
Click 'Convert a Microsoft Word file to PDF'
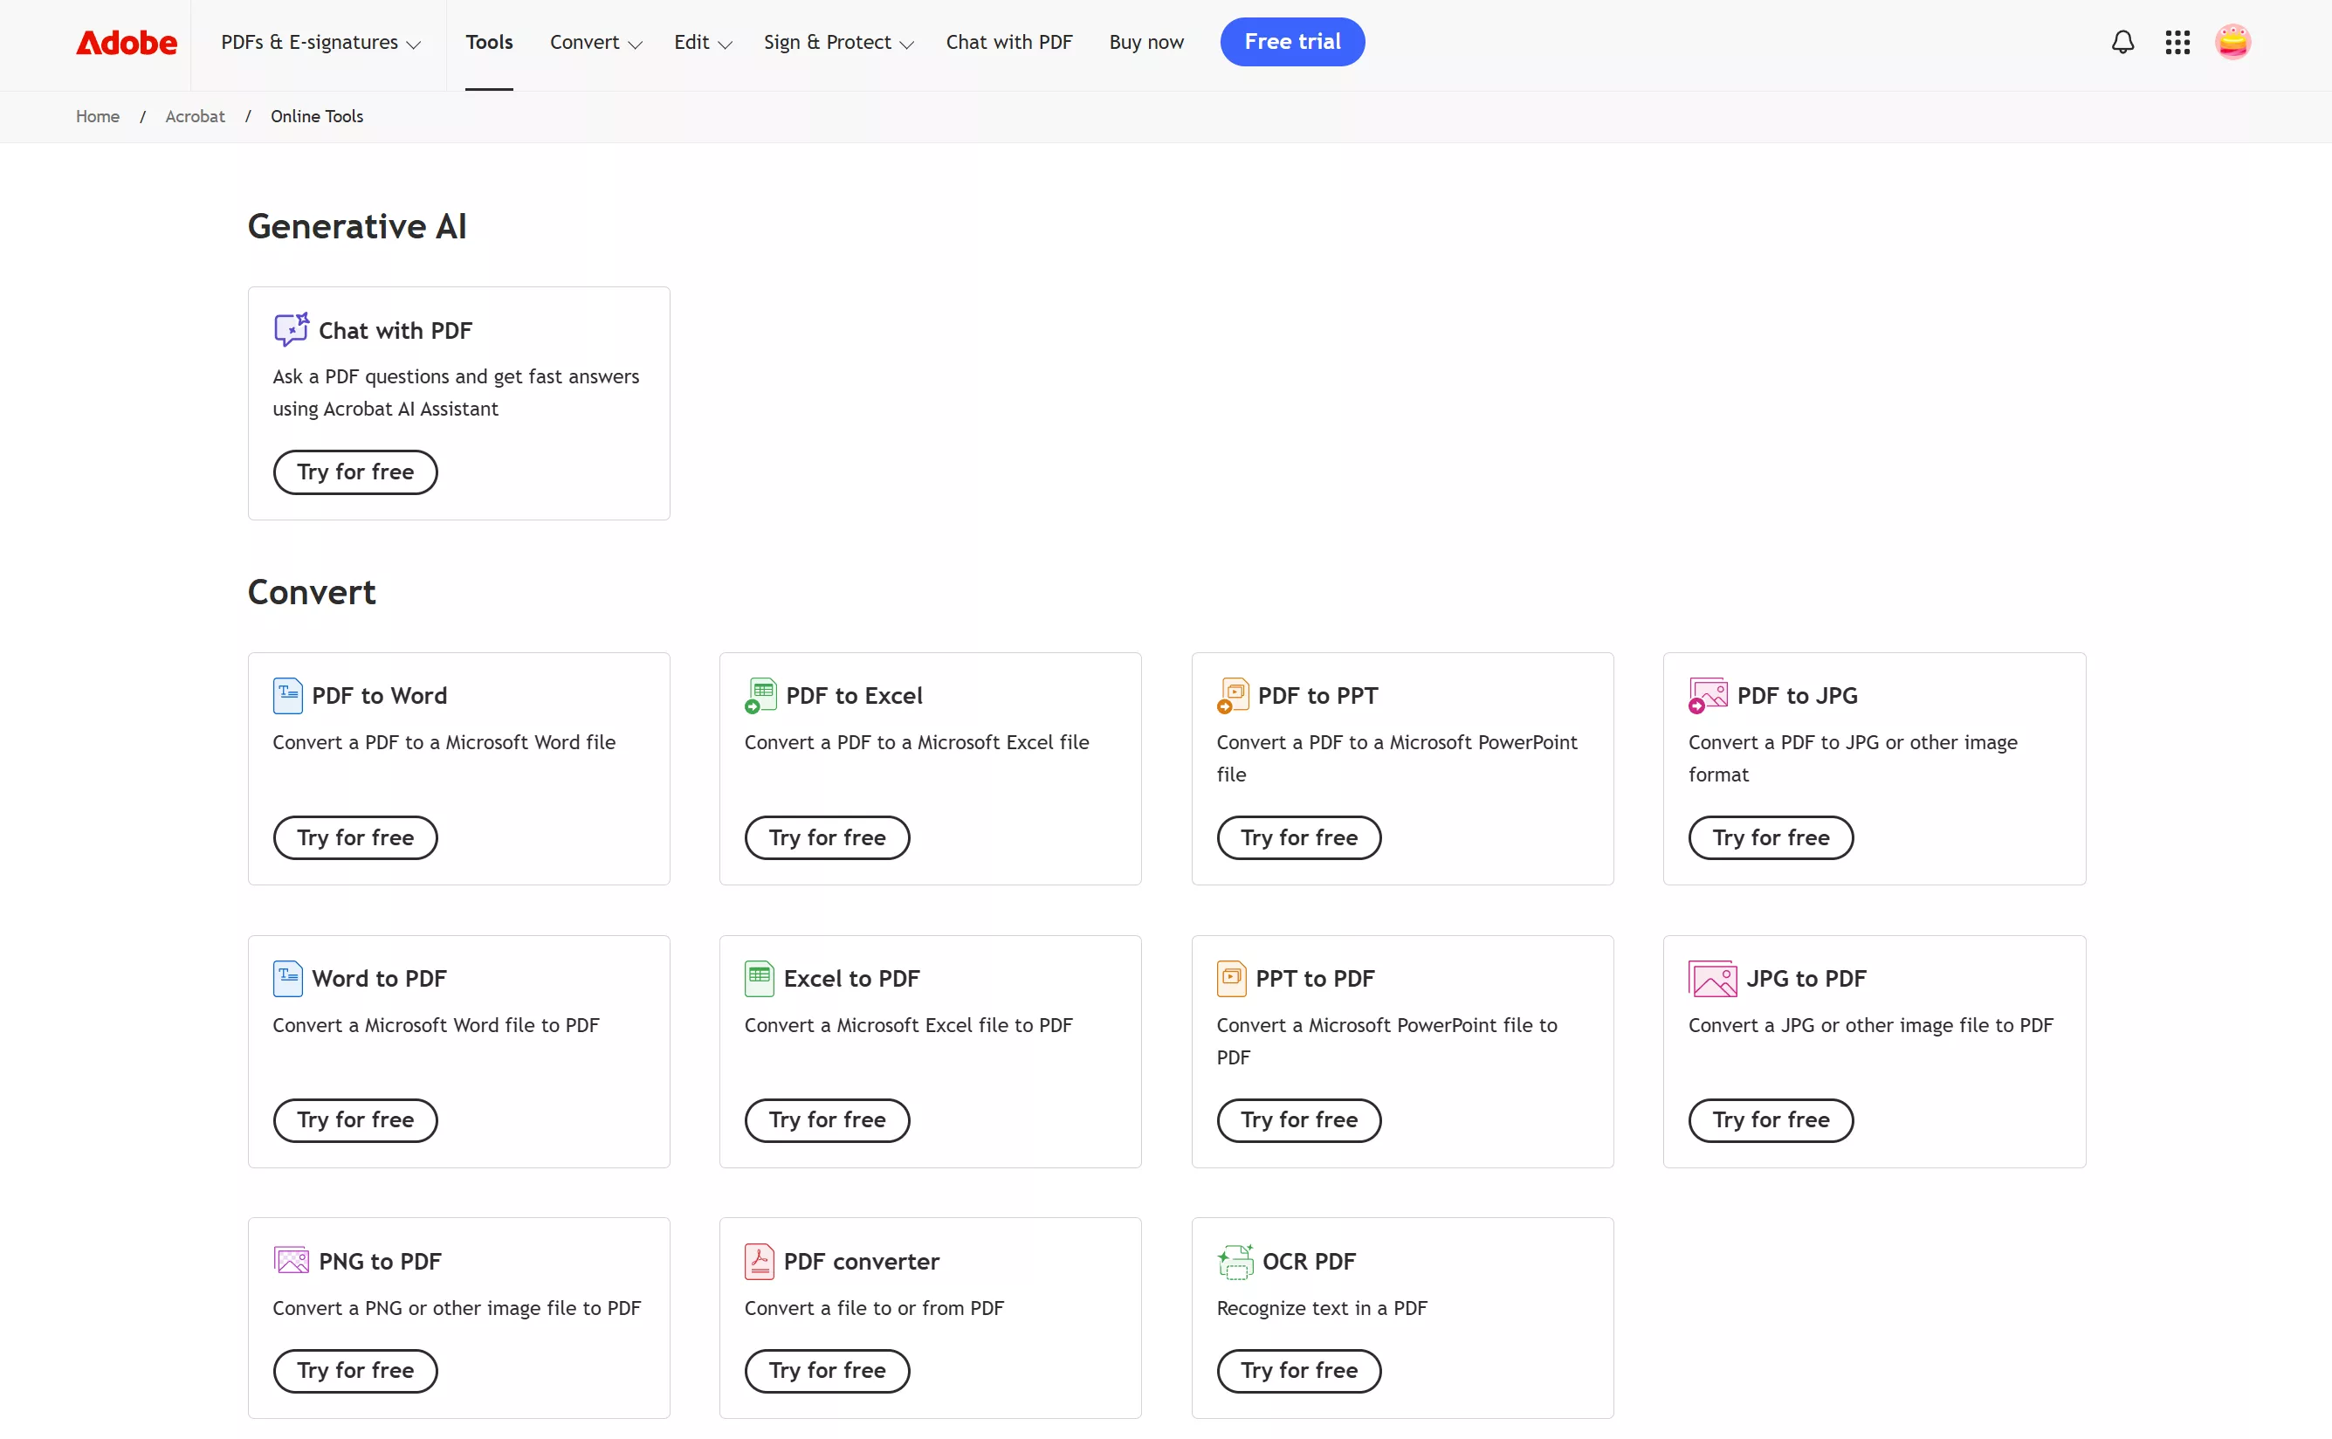point(436,1025)
